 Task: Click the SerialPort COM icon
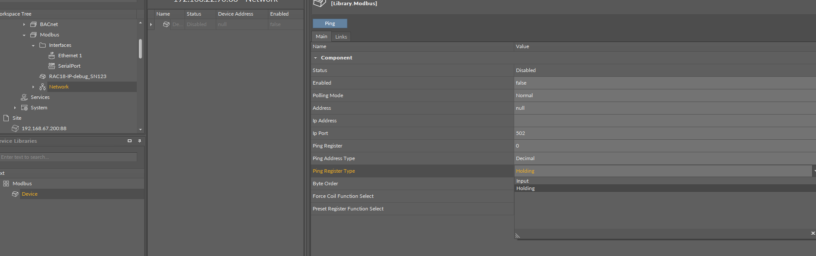point(52,66)
